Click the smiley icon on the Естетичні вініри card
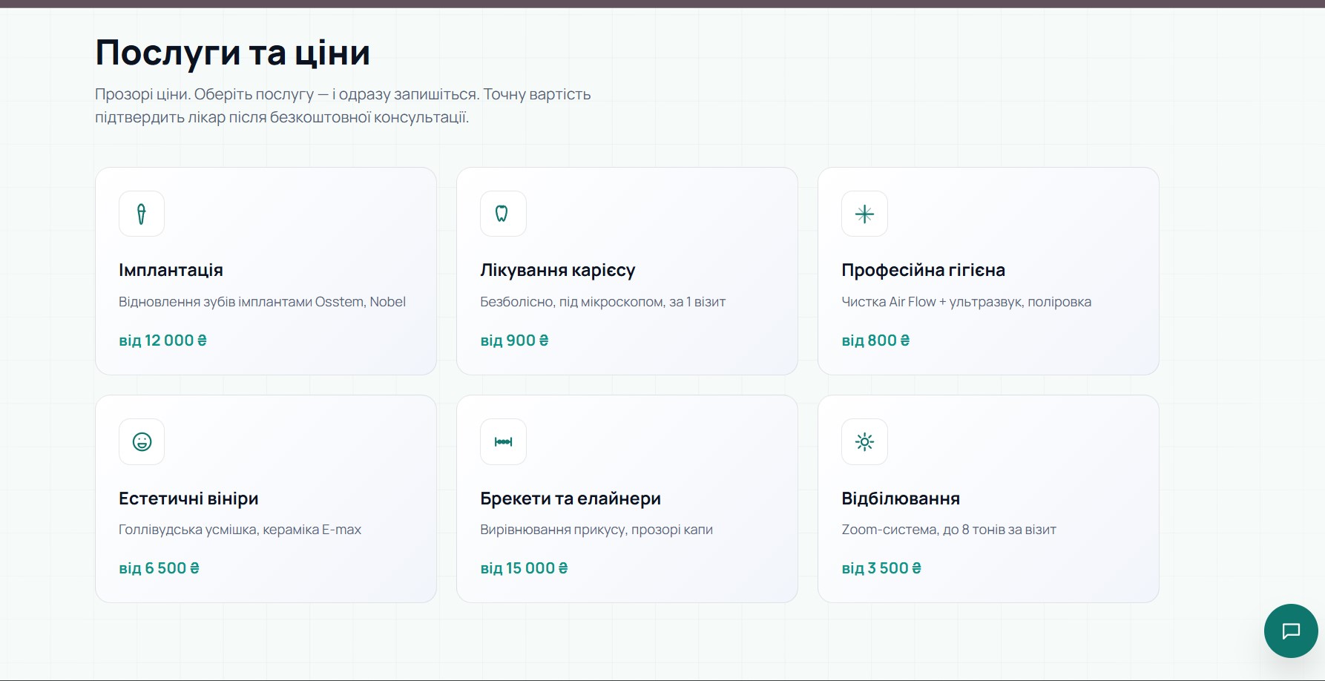 click(x=142, y=441)
